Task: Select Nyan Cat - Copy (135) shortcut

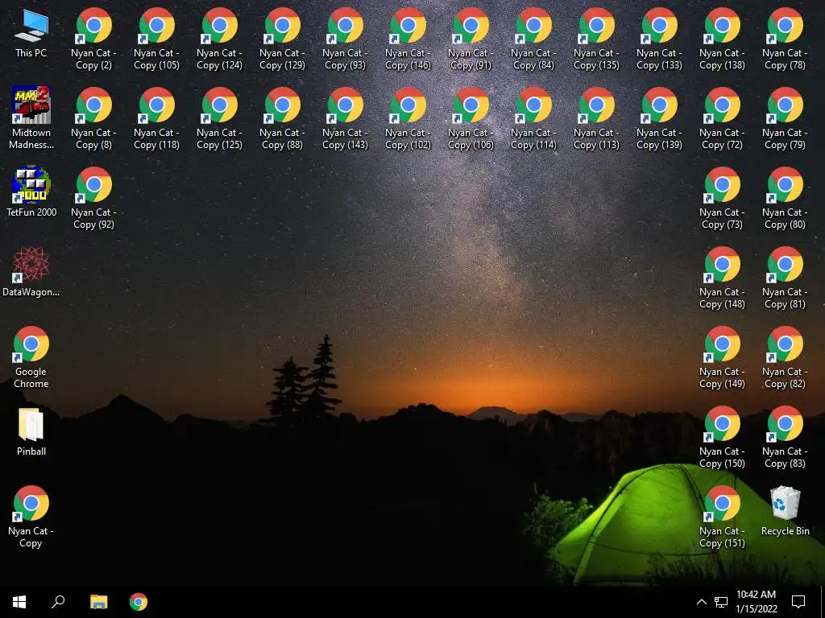Action: (597, 39)
